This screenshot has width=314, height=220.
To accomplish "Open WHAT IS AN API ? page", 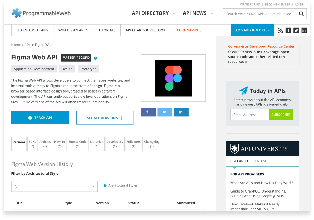I will (73, 30).
